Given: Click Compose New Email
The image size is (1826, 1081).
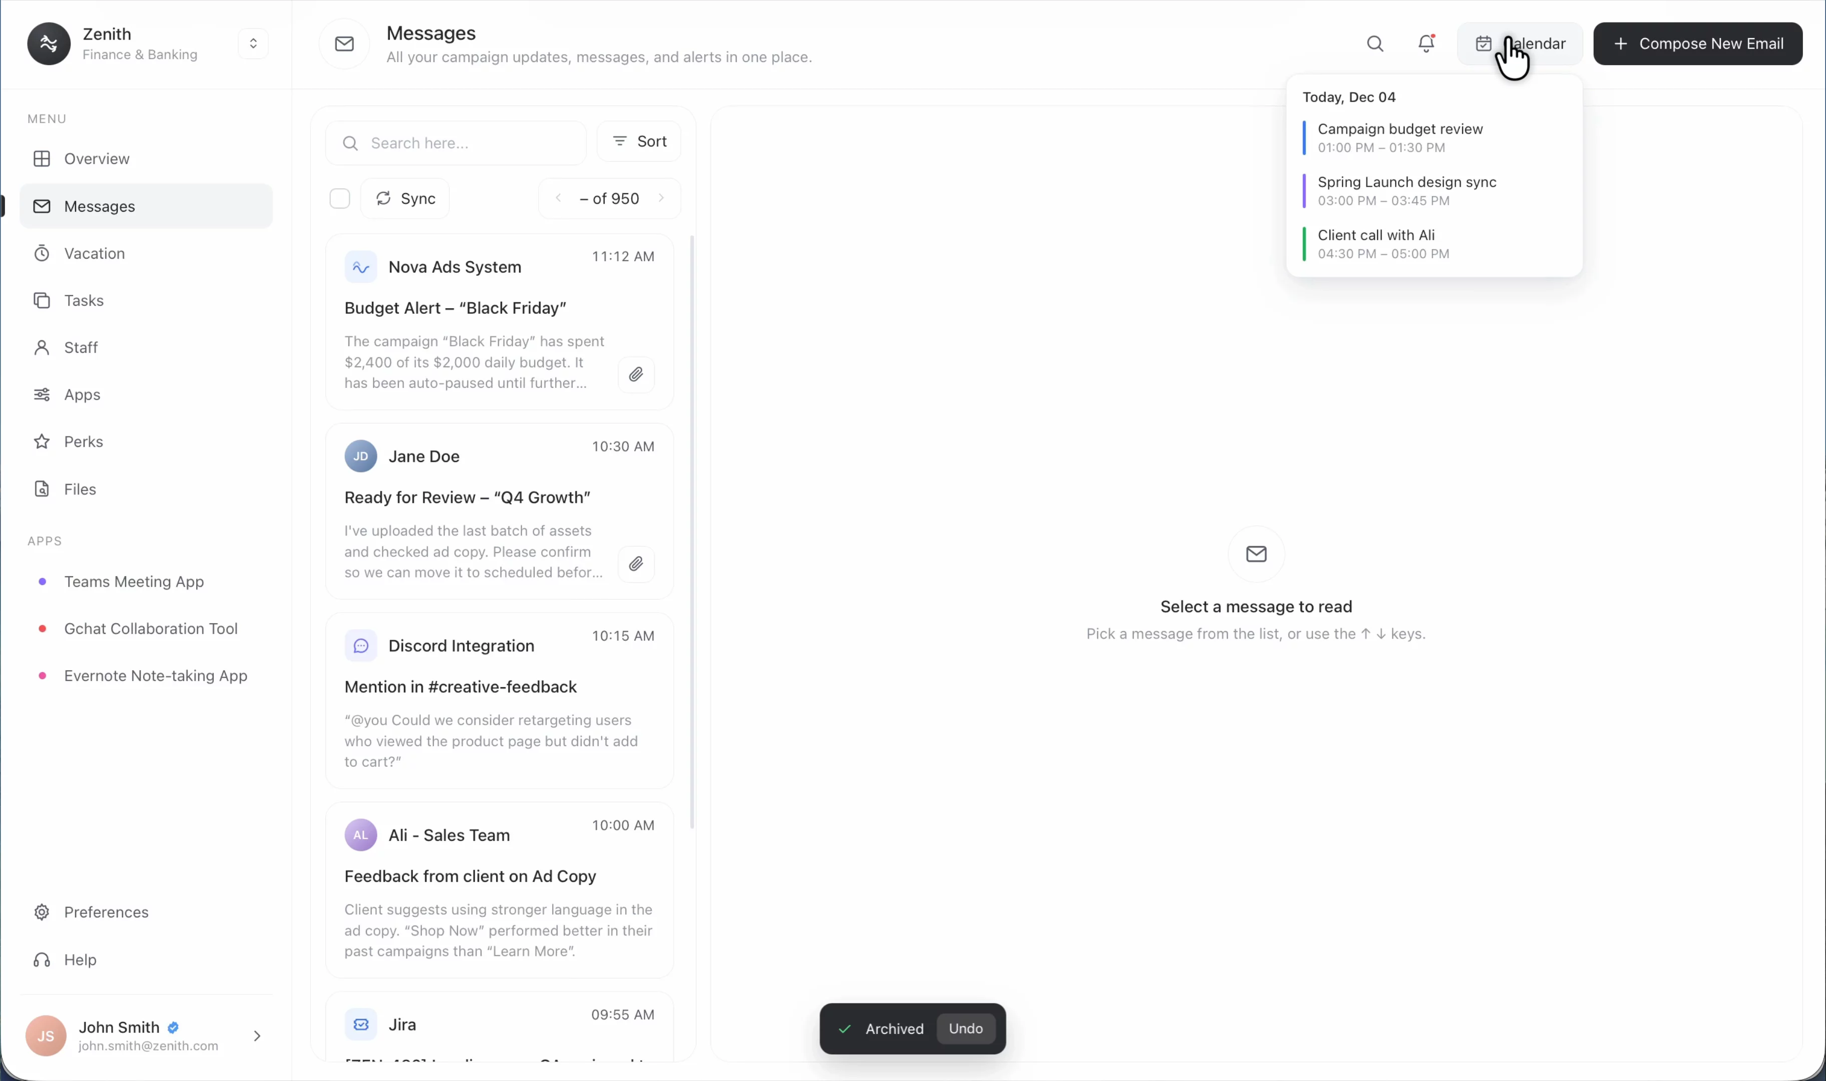Looking at the screenshot, I should tap(1697, 44).
